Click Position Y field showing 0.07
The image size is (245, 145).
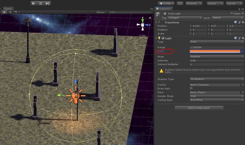click(218, 26)
